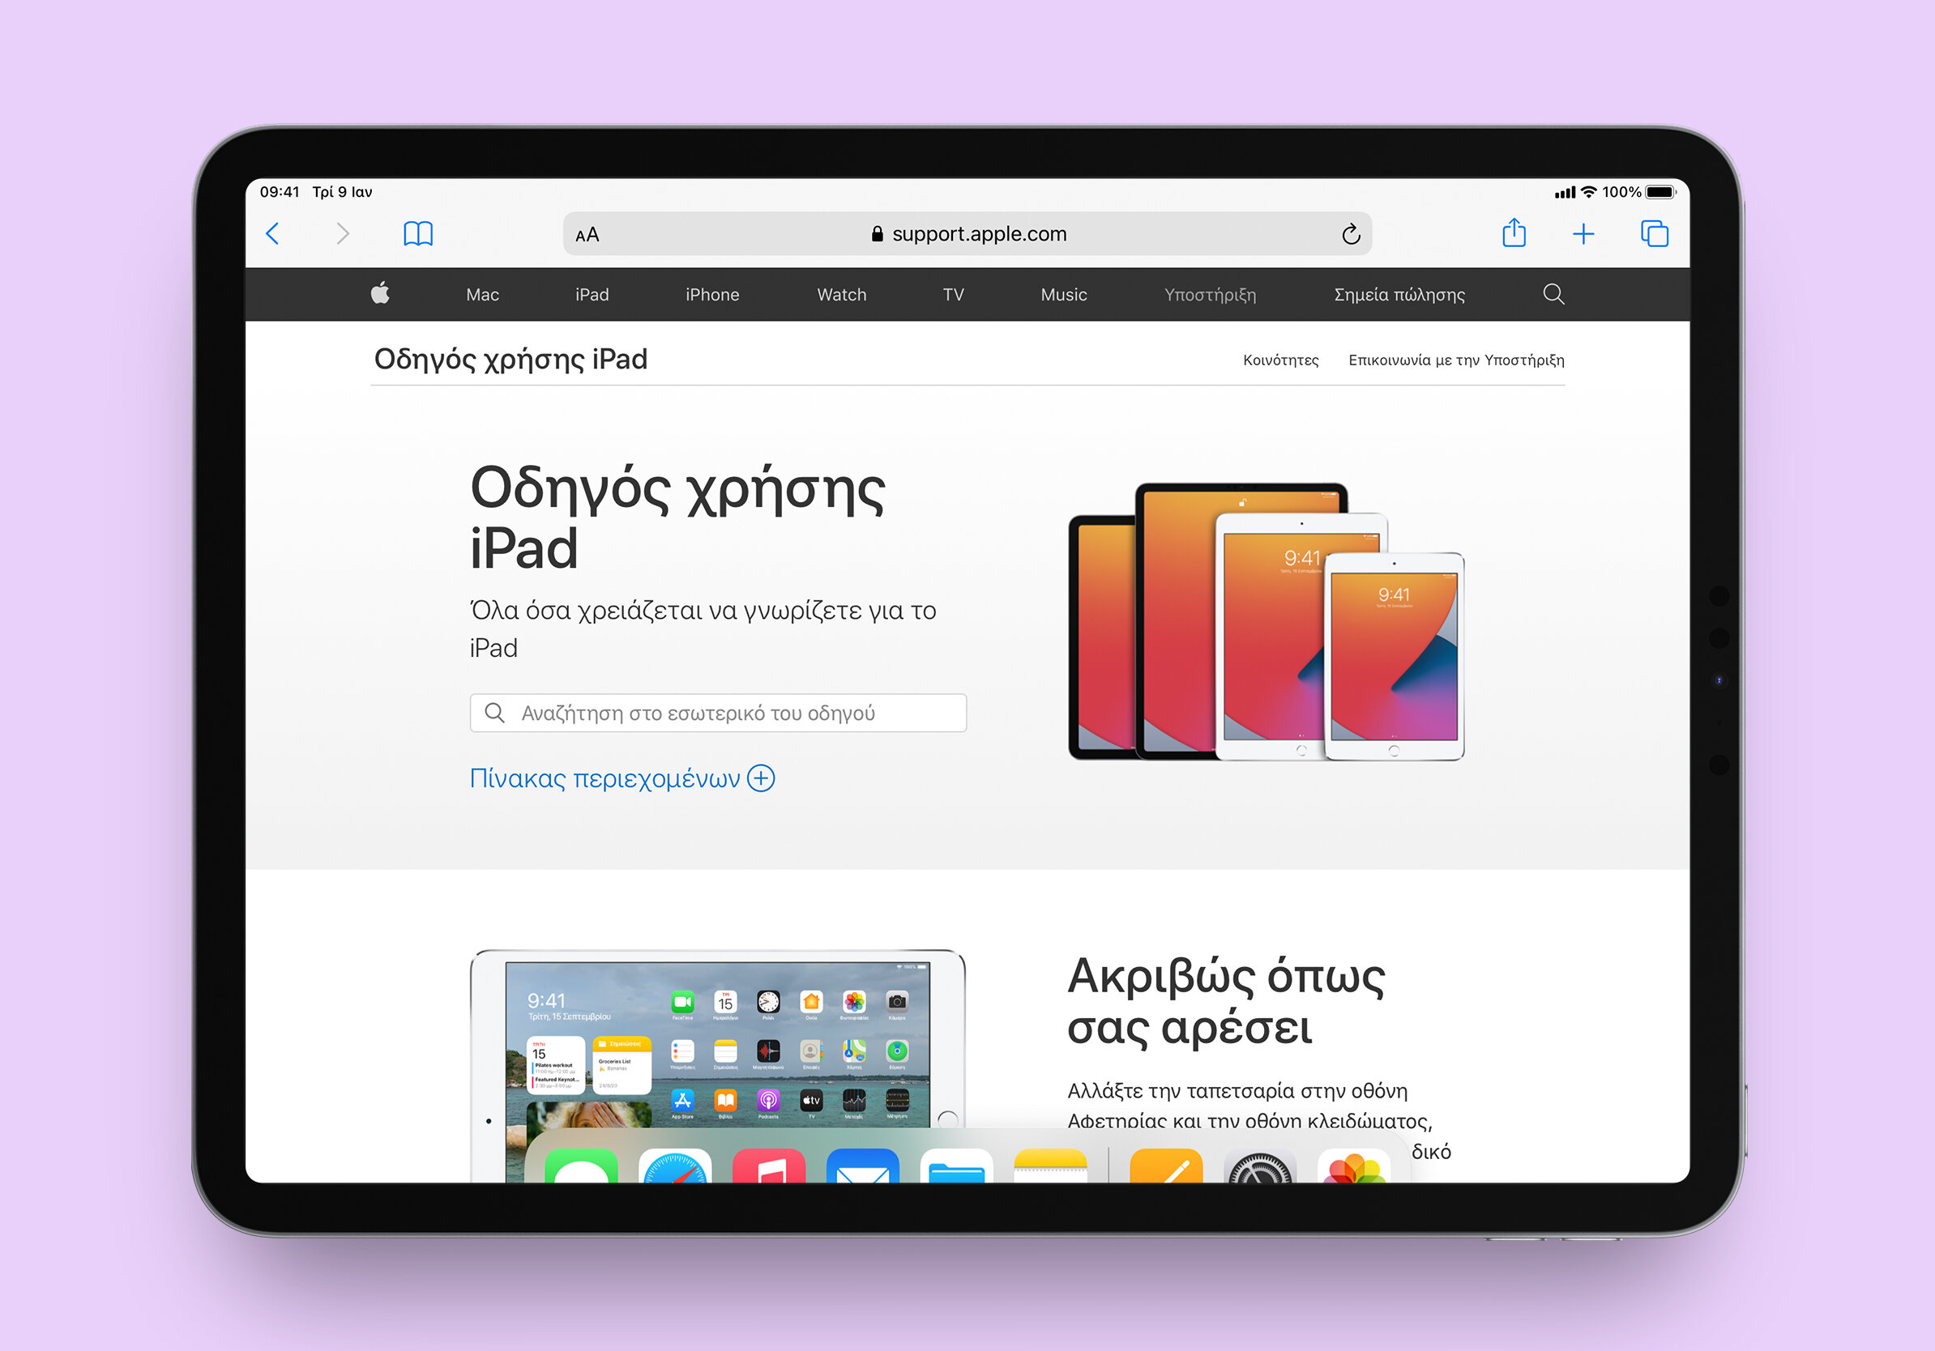Tap the Notes icon in the dock
This screenshot has height=1351, width=1935.
1050,1166
